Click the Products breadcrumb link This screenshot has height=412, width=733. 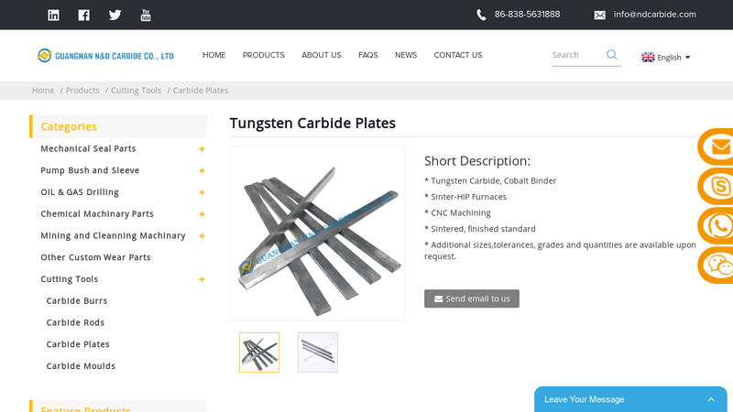[x=82, y=90]
